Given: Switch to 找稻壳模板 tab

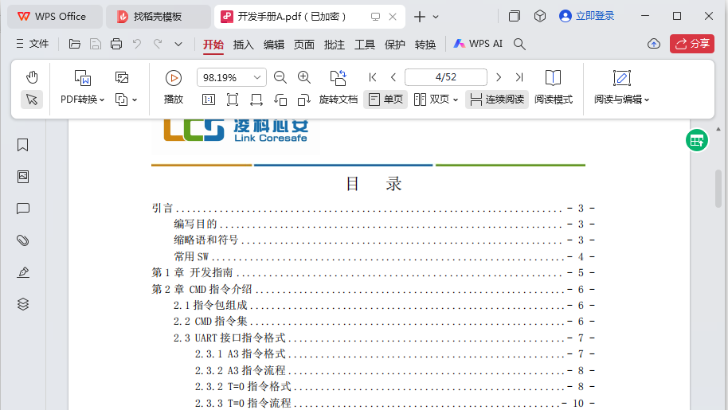Looking at the screenshot, I should [158, 17].
